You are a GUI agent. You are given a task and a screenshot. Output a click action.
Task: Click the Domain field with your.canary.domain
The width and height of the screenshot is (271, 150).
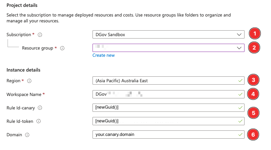point(168,135)
